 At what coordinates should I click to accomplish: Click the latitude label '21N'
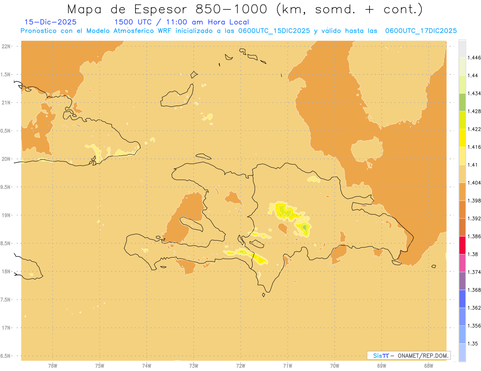click(6, 103)
